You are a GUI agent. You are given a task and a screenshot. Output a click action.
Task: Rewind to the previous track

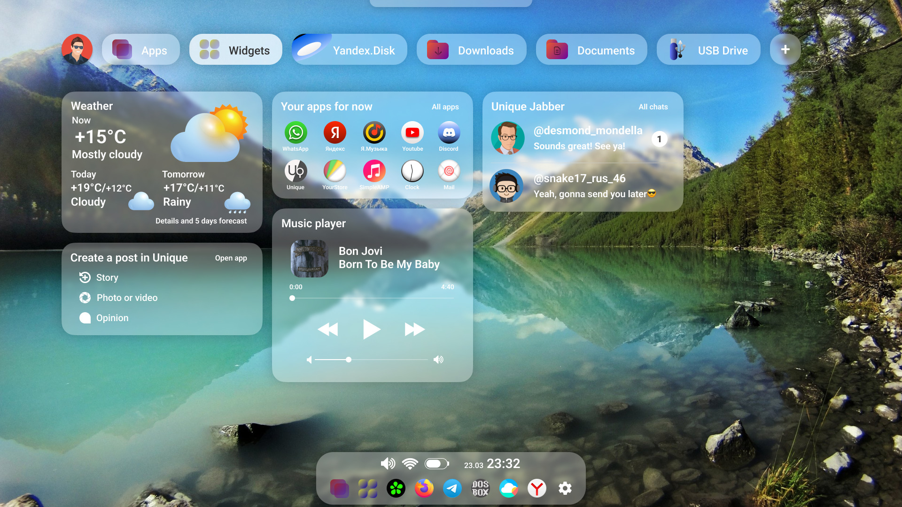328,330
